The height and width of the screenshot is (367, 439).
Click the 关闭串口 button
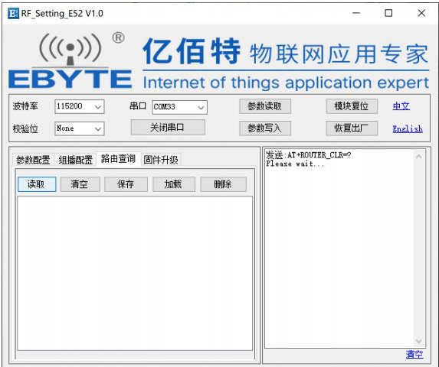point(168,128)
